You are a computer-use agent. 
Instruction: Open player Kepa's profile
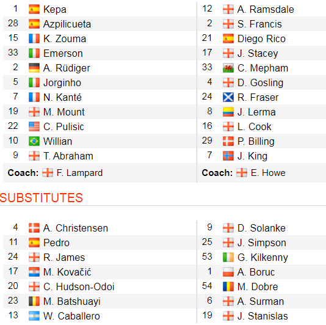pos(55,9)
